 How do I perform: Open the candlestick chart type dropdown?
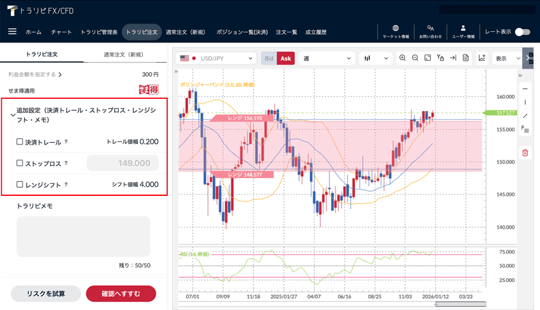375,58
